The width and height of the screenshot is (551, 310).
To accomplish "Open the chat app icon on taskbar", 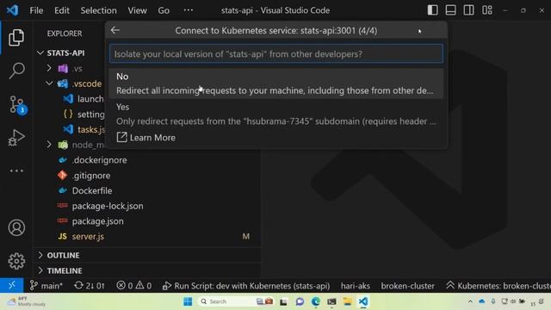I will [300, 301].
